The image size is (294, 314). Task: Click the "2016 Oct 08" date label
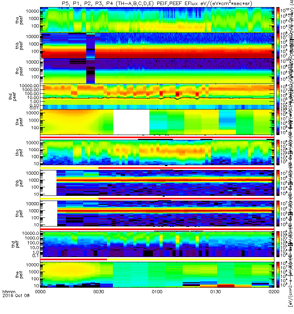tap(16, 296)
